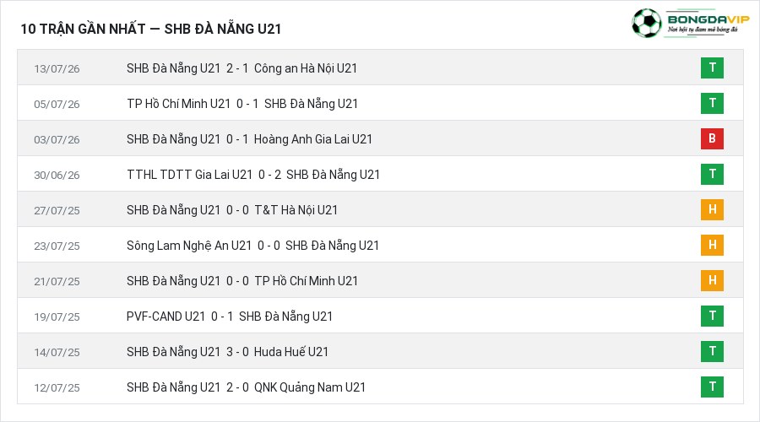The width and height of the screenshot is (760, 422).
Task: Click the green T badge for 14/07/25 match
Action: coord(712,351)
